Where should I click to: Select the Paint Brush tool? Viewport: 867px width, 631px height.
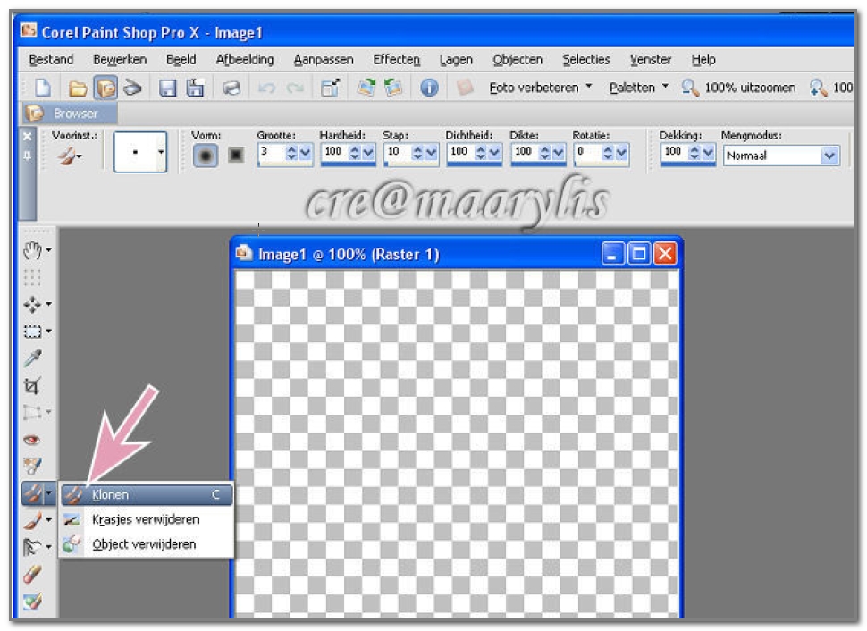[x=32, y=520]
